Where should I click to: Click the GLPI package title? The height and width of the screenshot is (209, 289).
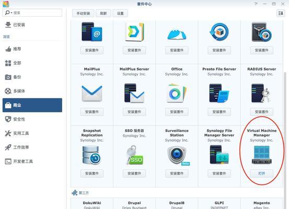click(x=219, y=203)
